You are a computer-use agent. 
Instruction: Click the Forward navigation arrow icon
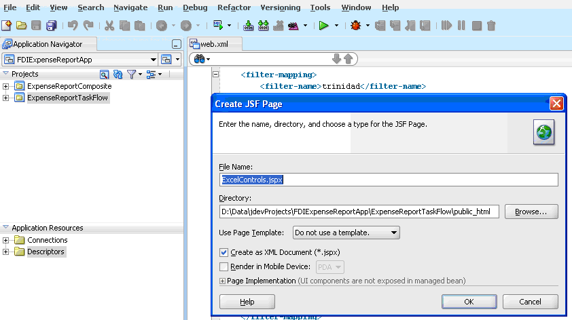pyautogui.click(x=186, y=26)
